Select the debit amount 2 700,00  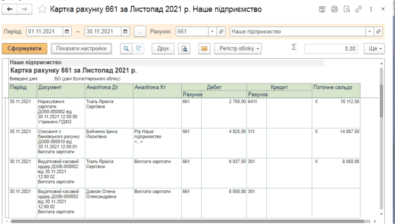(x=224, y=113)
